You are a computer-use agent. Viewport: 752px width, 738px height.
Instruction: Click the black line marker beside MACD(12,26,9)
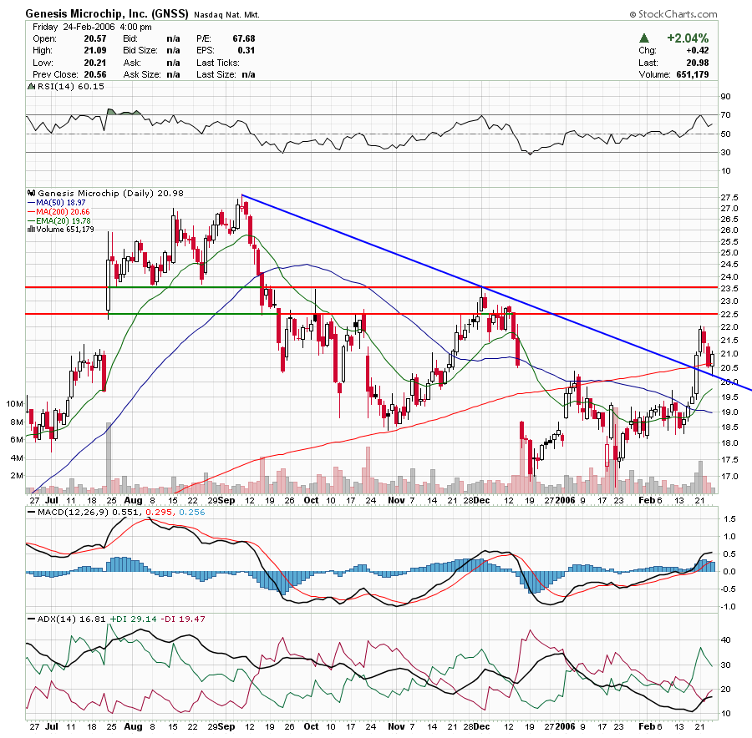click(32, 513)
